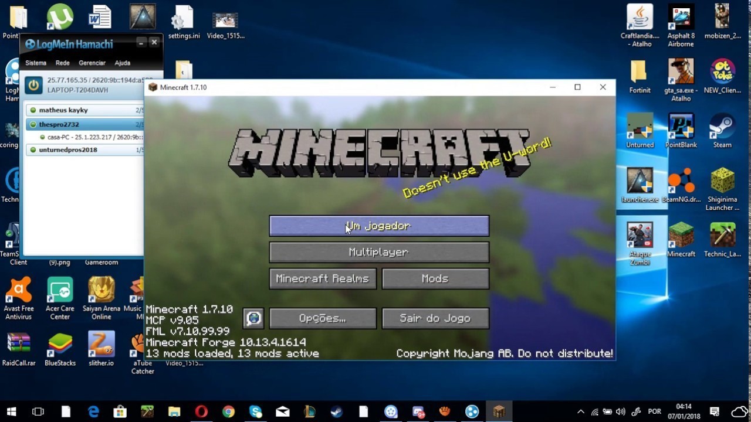Open the Avast Free Antivirus desktop icon

[x=19, y=298]
